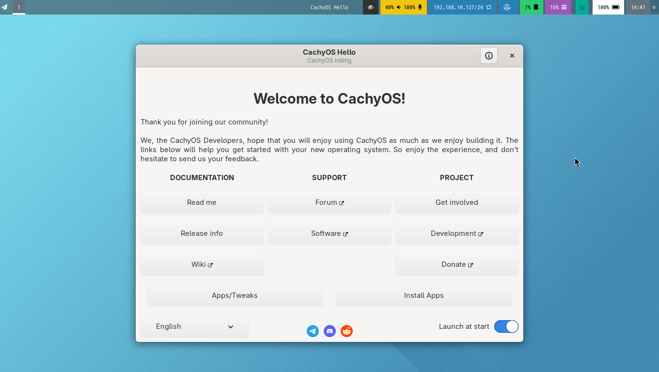
Task: Click the DOCUMENTATION column heading
Action: (x=202, y=178)
